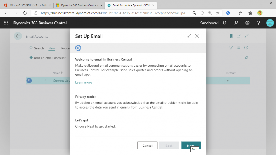This screenshot has width=276, height=155.
Task: Open a new browser tab
Action: click(160, 5)
